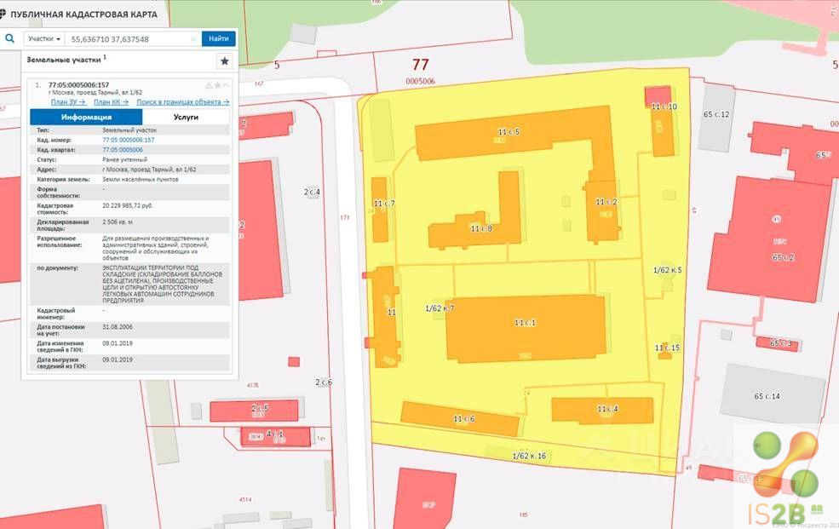Open the Участки search type dropdown
Viewport: 839px width, 529px height.
[x=43, y=39]
